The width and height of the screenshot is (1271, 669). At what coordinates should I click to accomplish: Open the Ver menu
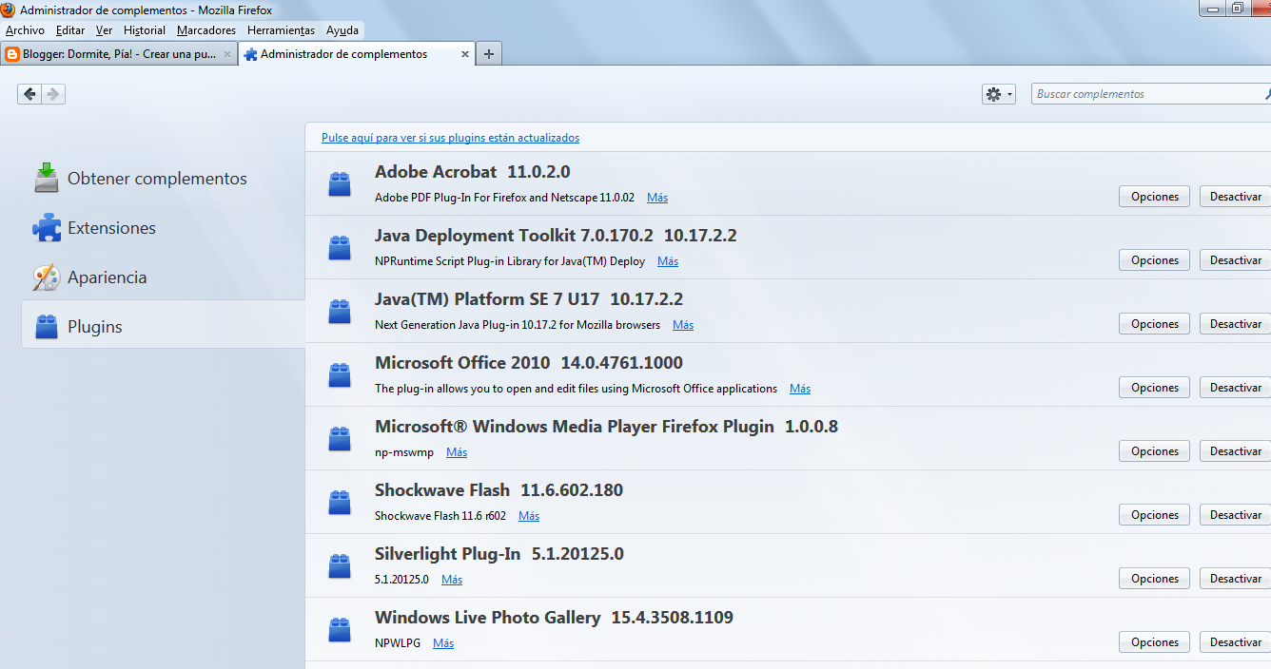pyautogui.click(x=104, y=30)
